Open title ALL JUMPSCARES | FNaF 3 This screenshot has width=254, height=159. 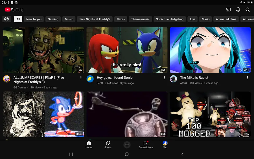point(39,80)
